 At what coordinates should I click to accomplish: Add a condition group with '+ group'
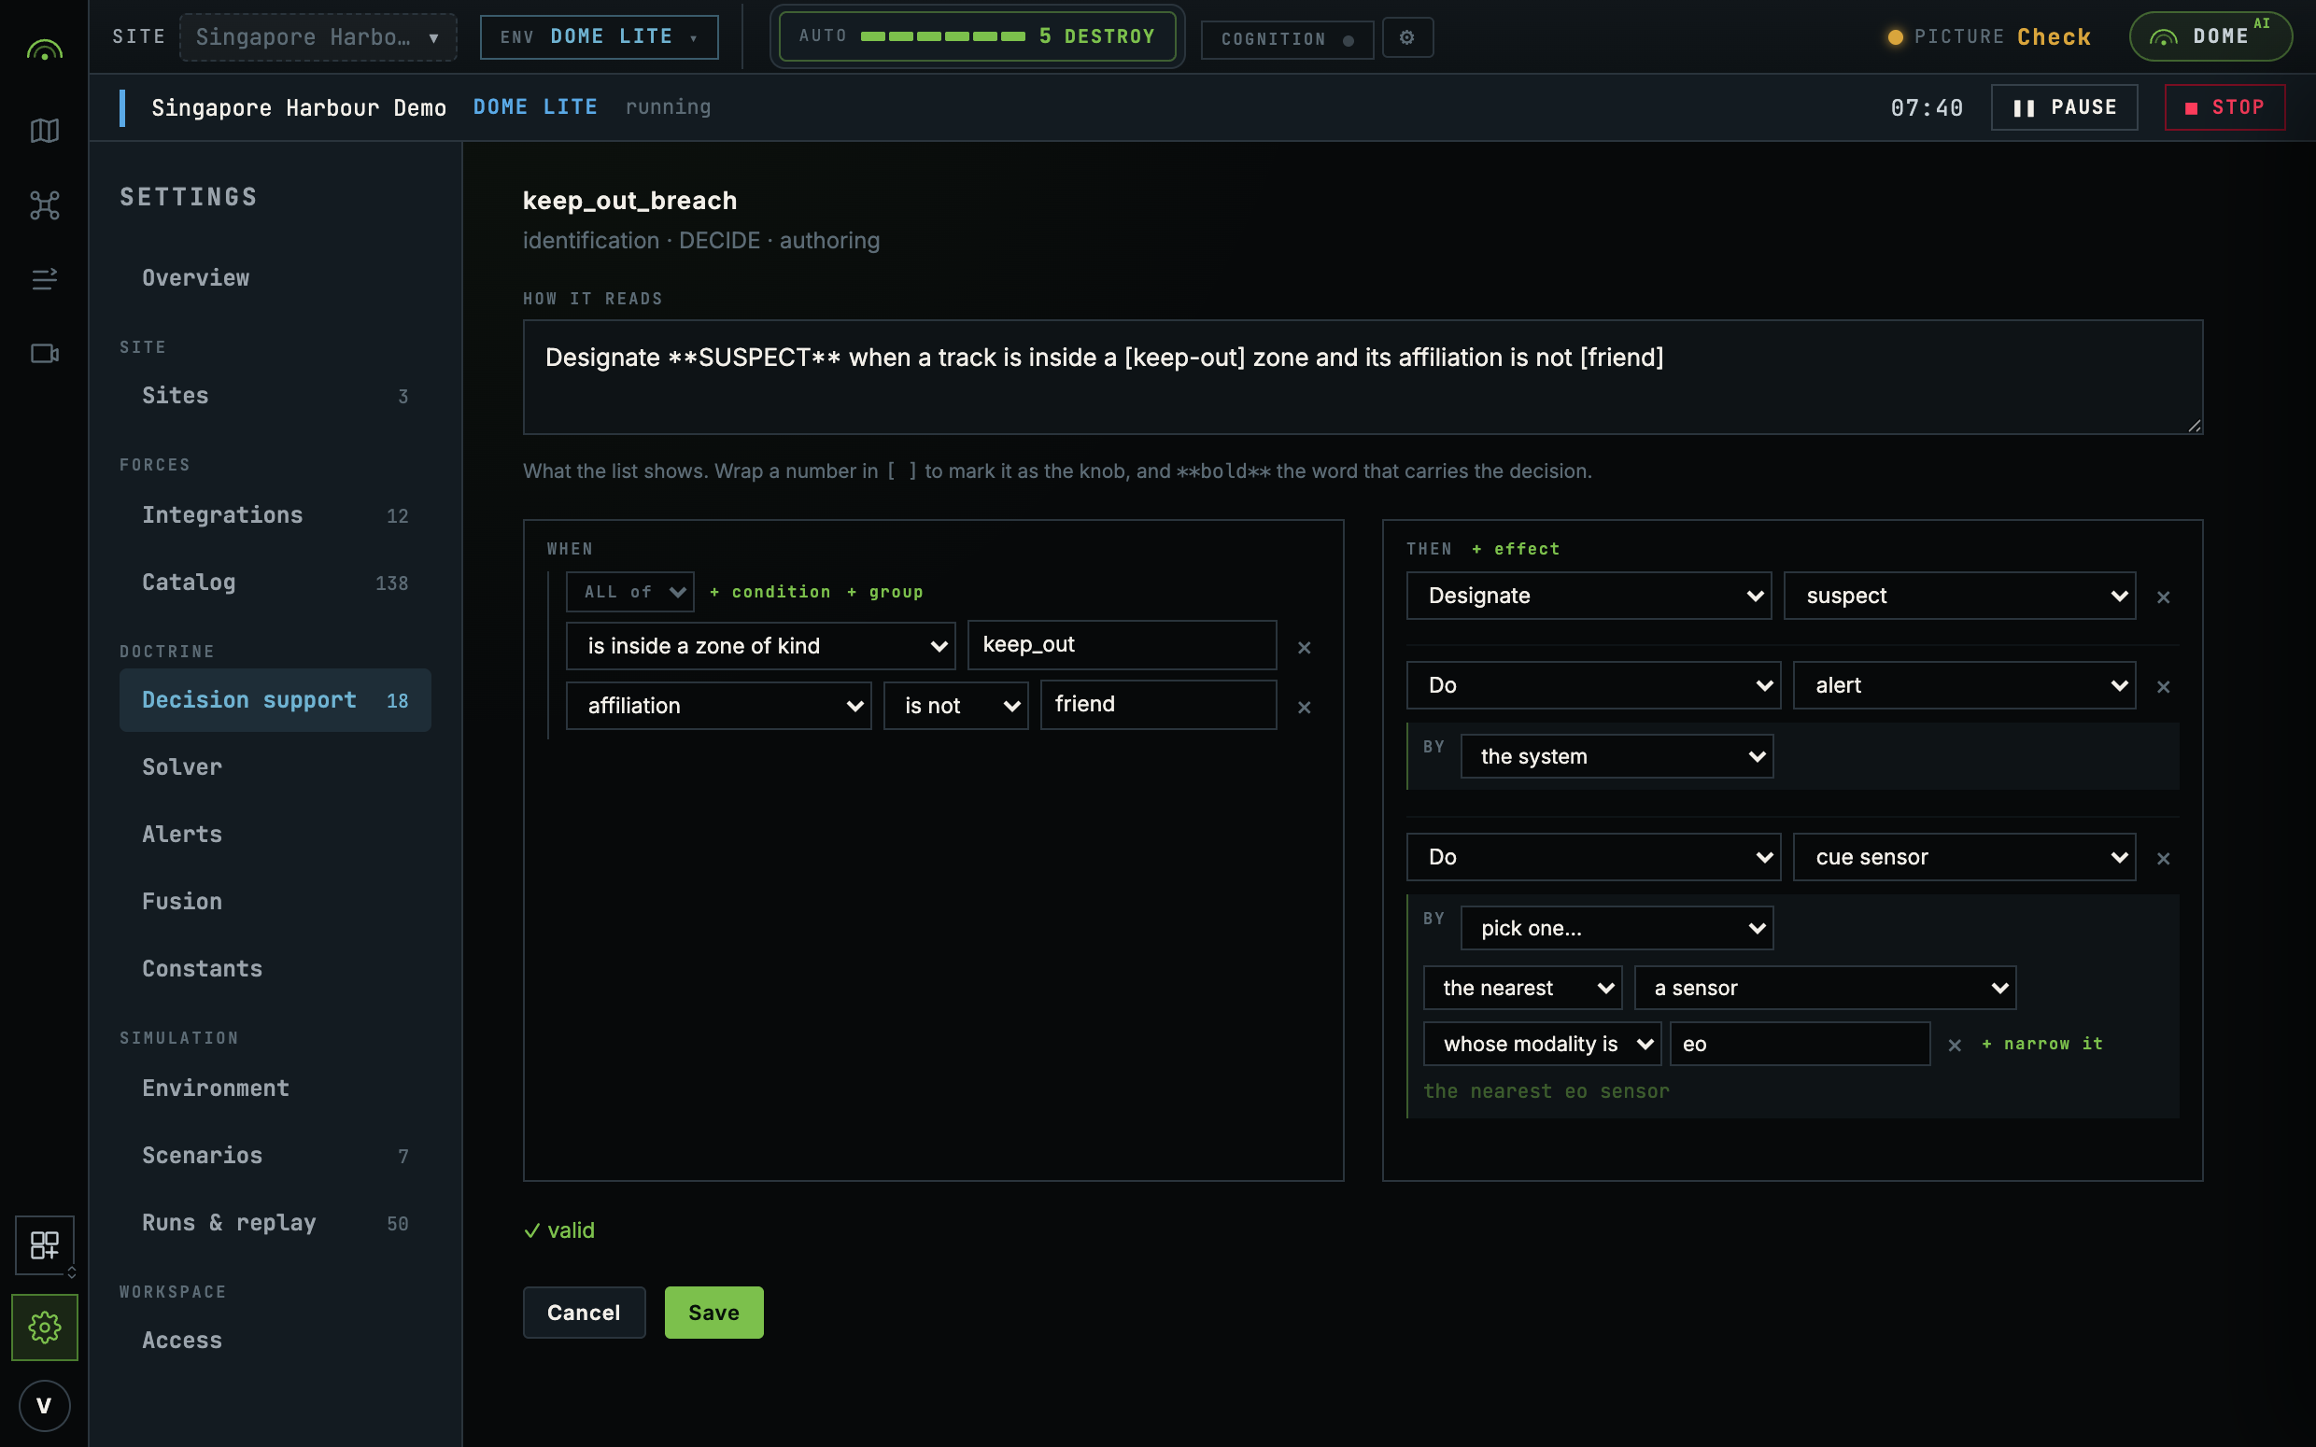[x=885, y=593]
